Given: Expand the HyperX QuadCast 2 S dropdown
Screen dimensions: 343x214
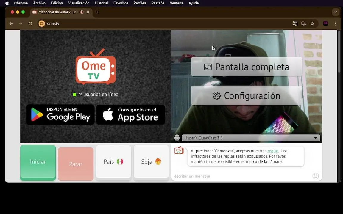Looking at the screenshot, I should click(x=251, y=138).
